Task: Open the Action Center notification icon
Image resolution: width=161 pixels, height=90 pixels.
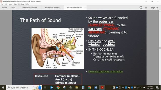Action: click(157, 87)
